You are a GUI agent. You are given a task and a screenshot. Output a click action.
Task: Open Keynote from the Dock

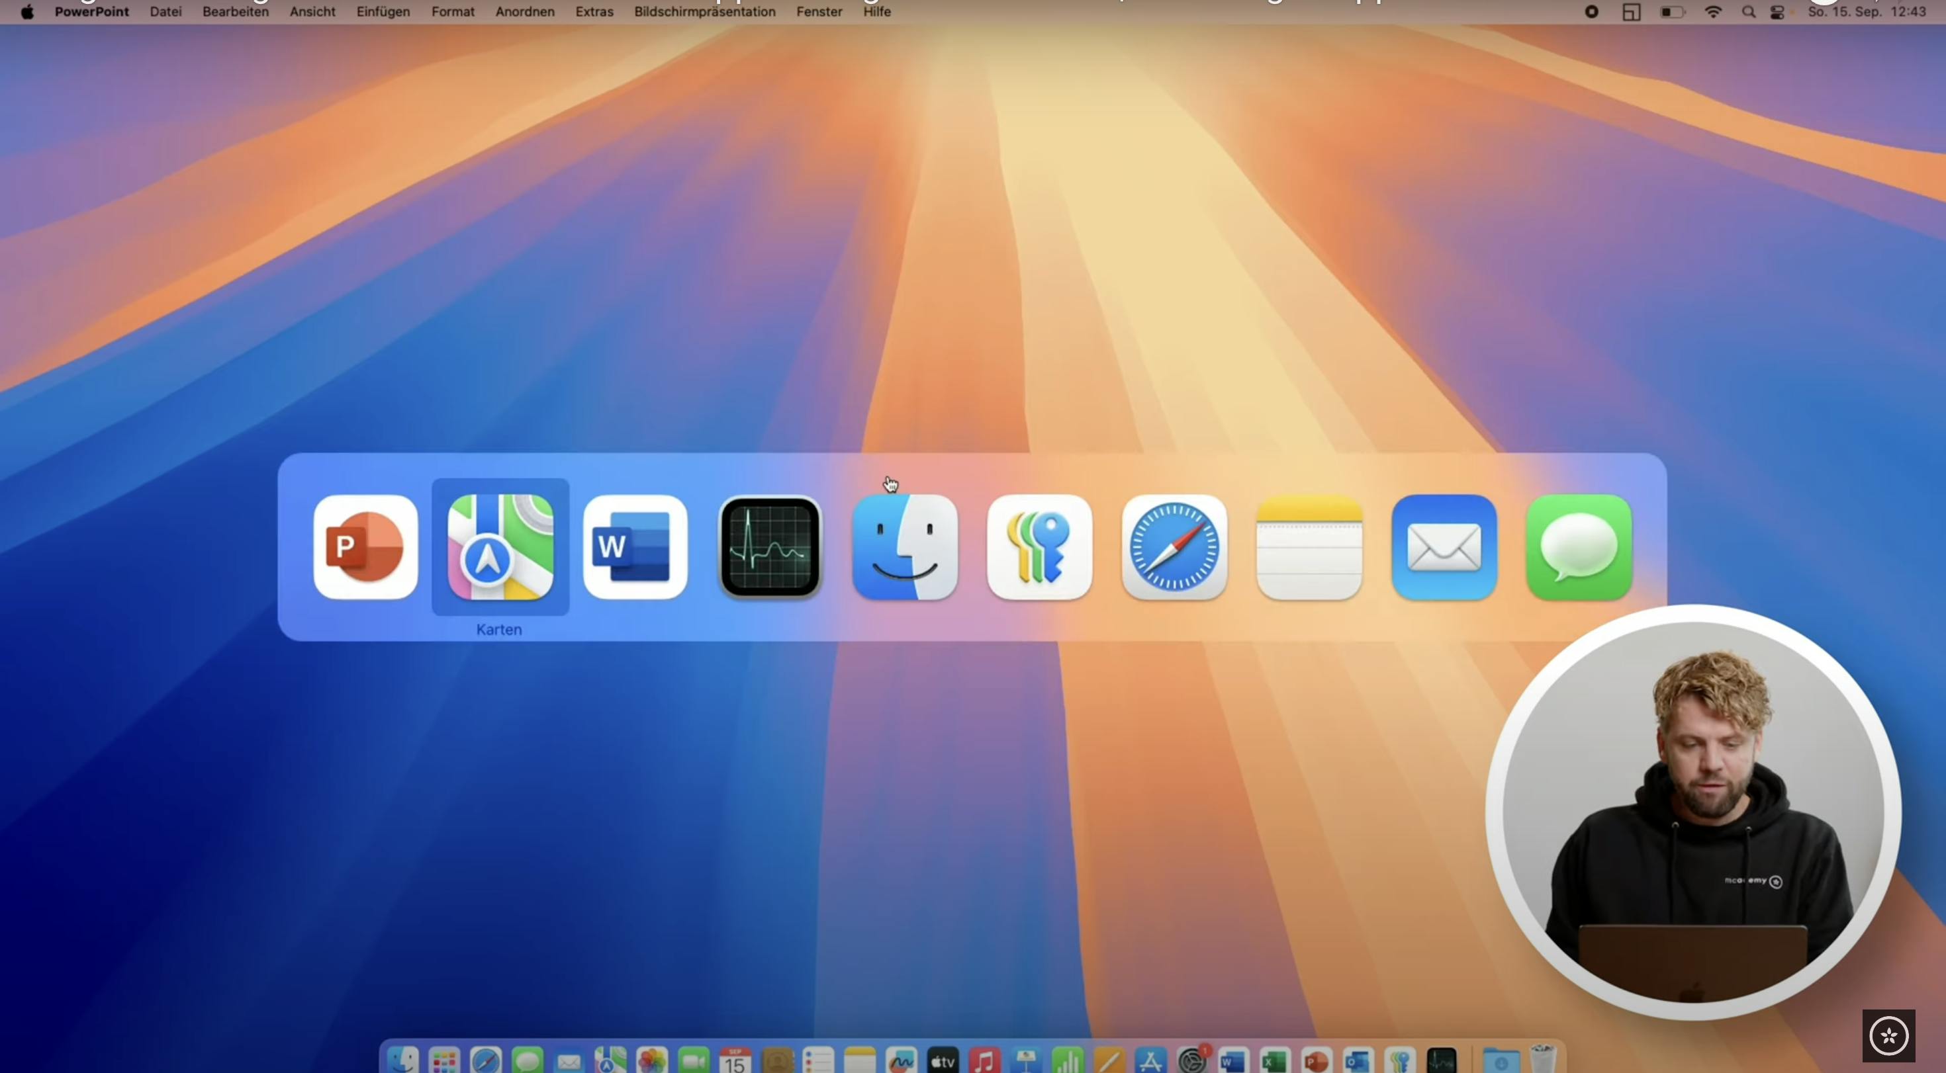(1026, 1059)
